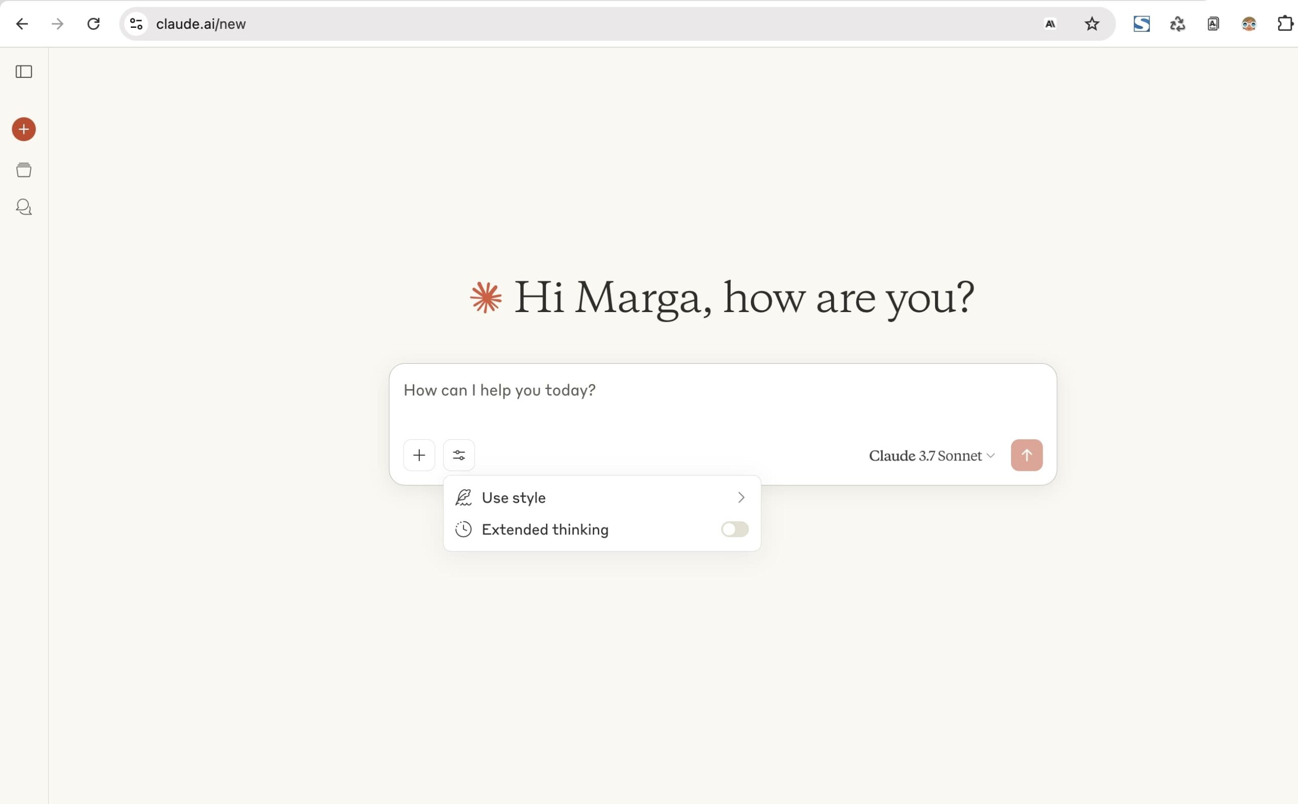Screen dimensions: 1298x804
Task: Click the plus attachment button
Action: (x=419, y=455)
